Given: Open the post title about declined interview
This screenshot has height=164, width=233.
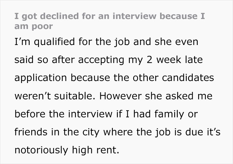Looking at the screenshot, I should click(x=110, y=21).
